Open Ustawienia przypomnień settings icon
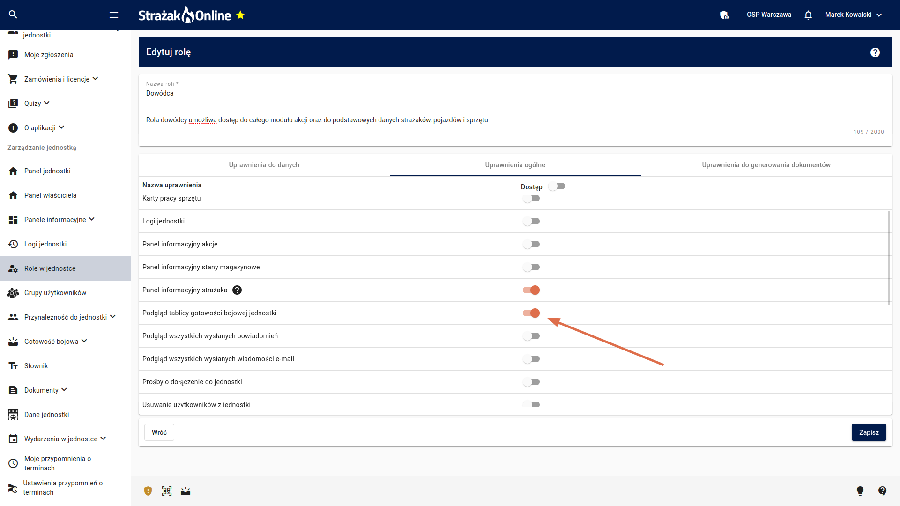This screenshot has width=900, height=506. coord(13,488)
